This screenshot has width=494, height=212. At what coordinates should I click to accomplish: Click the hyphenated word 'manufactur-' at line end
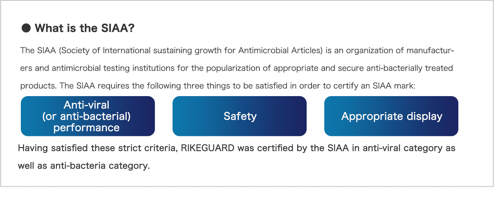(430, 51)
